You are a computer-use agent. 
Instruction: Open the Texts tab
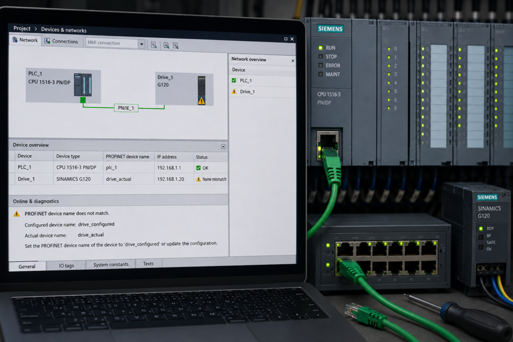point(148,263)
